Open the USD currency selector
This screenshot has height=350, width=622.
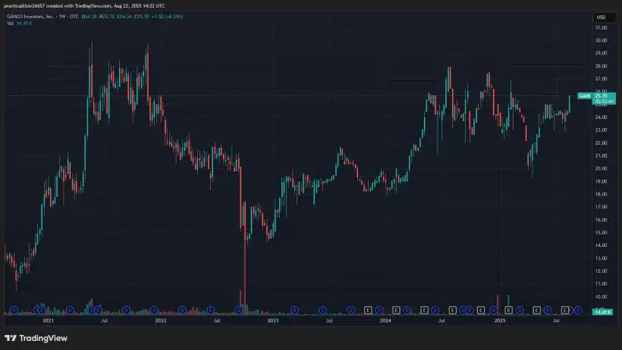pyautogui.click(x=601, y=17)
